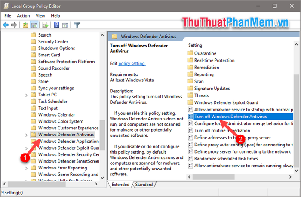Click the policy setting link

point(132,63)
